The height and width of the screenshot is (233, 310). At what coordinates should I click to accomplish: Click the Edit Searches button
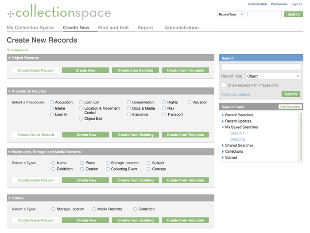click(290, 107)
